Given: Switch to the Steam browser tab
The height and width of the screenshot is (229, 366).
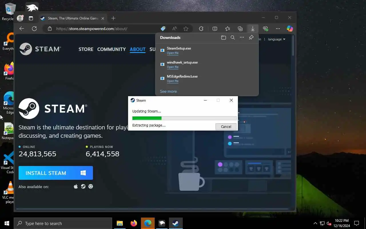Looking at the screenshot, I should click(72, 18).
